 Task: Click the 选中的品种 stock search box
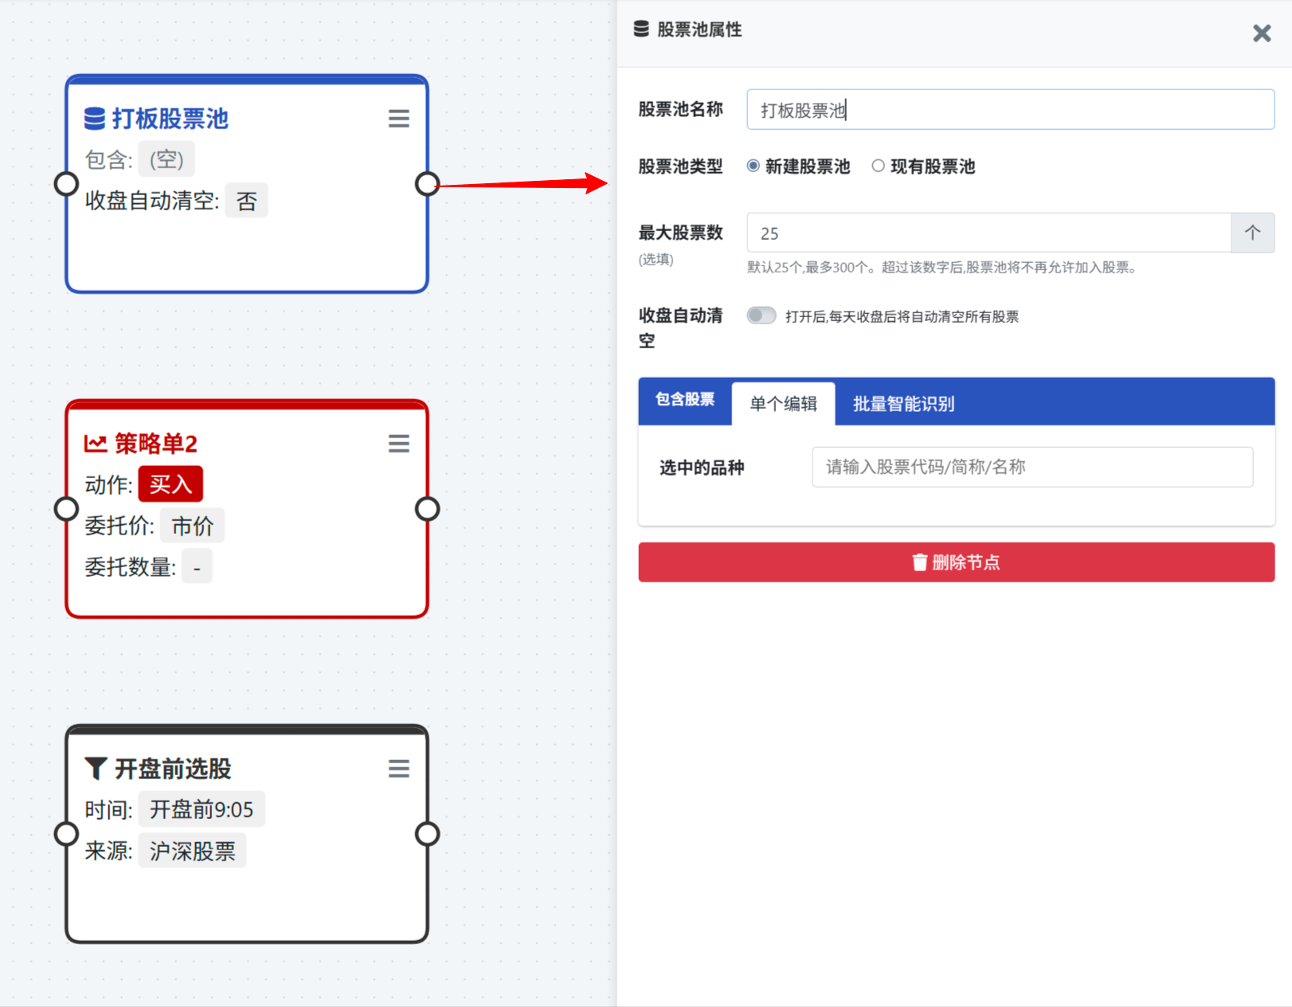coord(1032,467)
